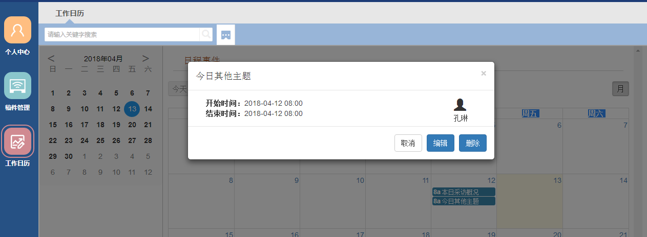Screen dimensions: 647x237
Task: Open the 本日采访概况 calendar event
Action: click(x=464, y=192)
